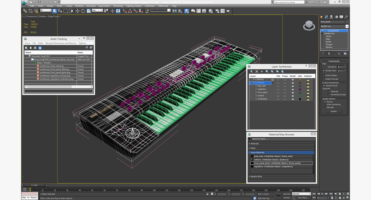This screenshot has width=371, height=200.
Task: Choose the Select and Move tool
Action: [77, 11]
